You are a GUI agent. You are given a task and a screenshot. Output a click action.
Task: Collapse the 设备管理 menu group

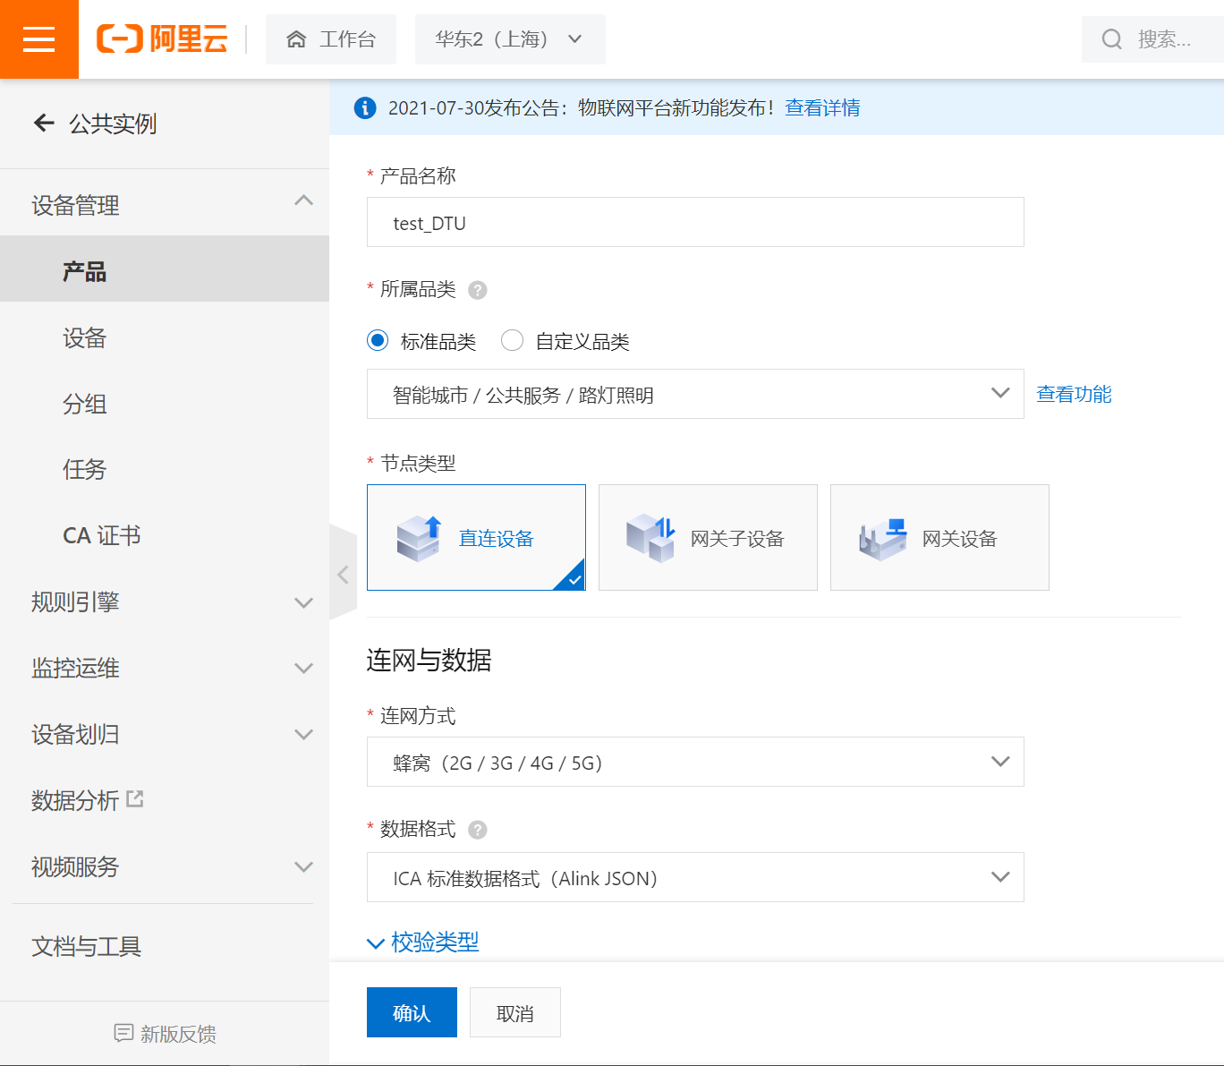click(165, 205)
